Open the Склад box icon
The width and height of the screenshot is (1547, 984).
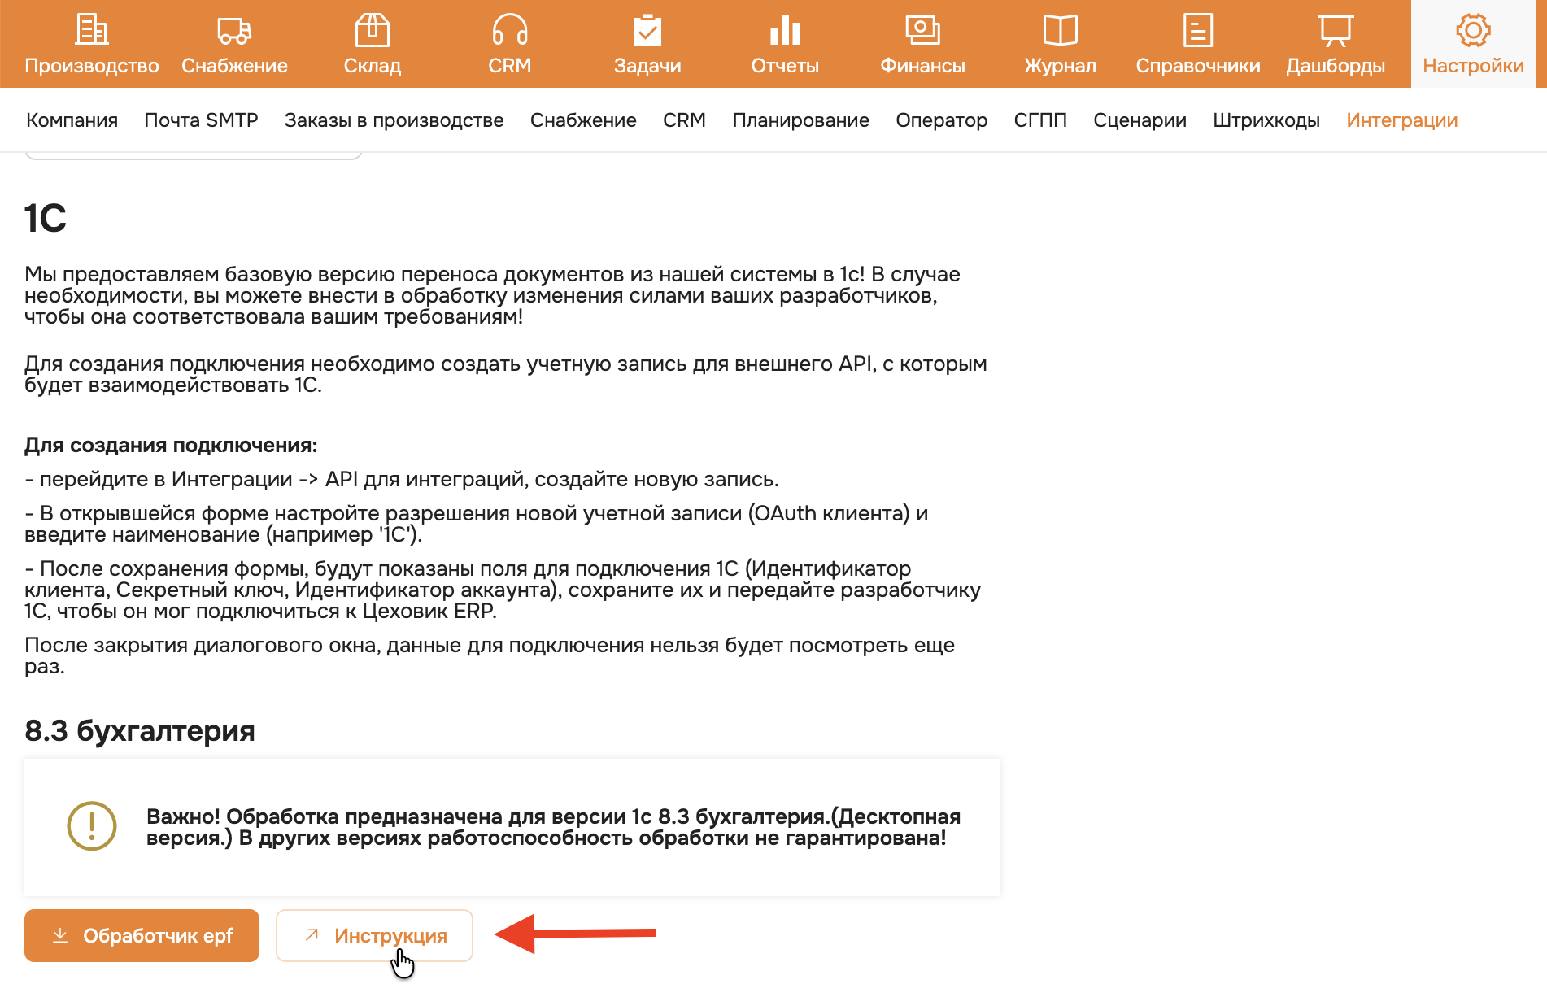(x=373, y=30)
